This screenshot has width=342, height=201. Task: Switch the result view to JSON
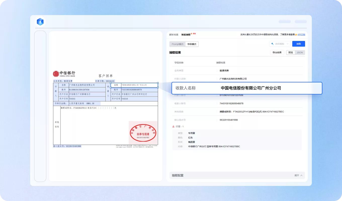click(300, 52)
